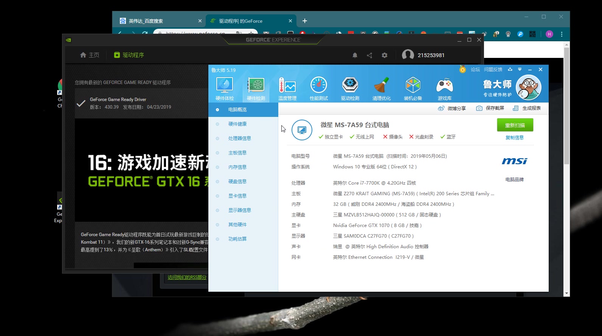The height and width of the screenshot is (336, 602).
Task: Go to 主页 home in GeForce Experience
Action: (x=90, y=55)
